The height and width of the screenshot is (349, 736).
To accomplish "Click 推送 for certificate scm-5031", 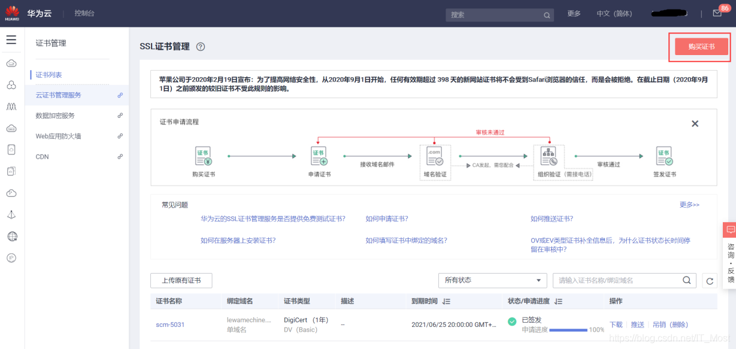I will pyautogui.click(x=637, y=324).
